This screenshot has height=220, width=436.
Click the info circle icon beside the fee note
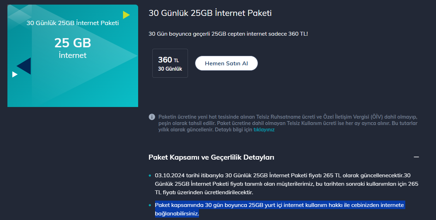point(152,117)
